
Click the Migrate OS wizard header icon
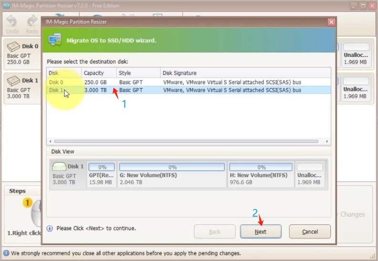tap(55, 40)
